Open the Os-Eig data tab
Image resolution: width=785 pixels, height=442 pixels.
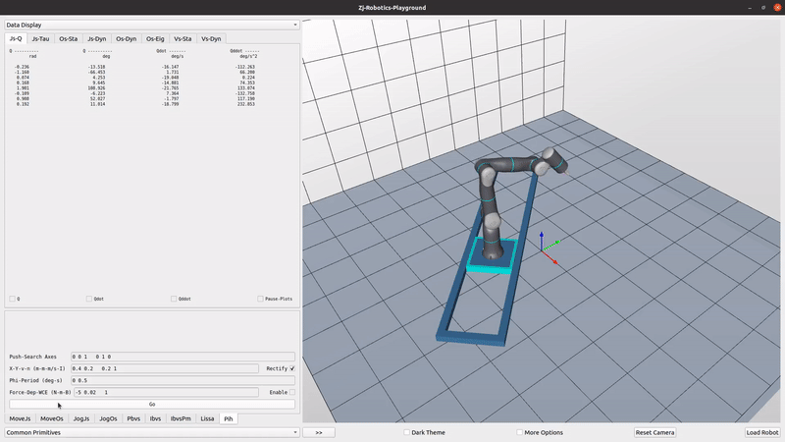point(155,39)
